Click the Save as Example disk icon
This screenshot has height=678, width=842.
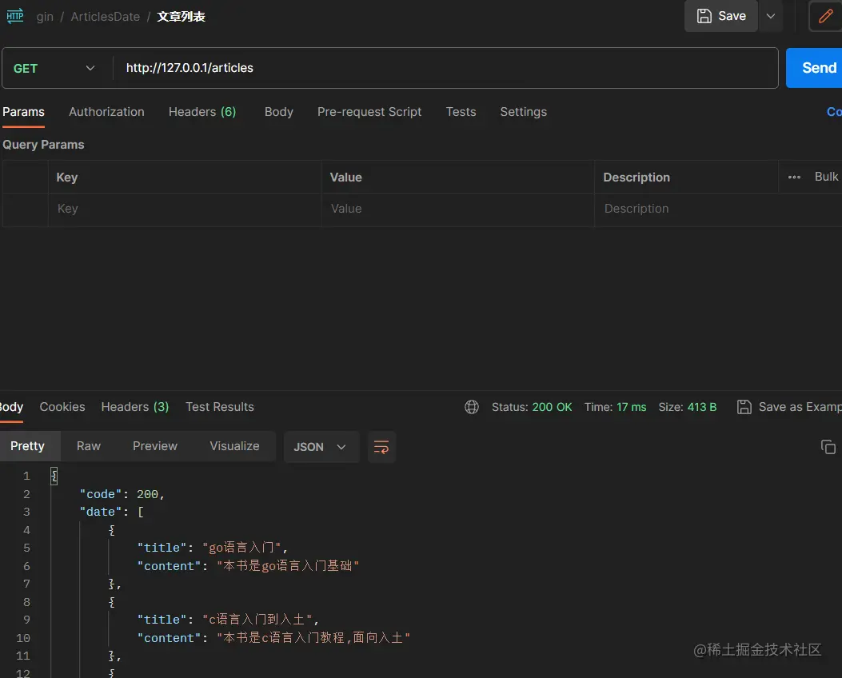coord(744,407)
